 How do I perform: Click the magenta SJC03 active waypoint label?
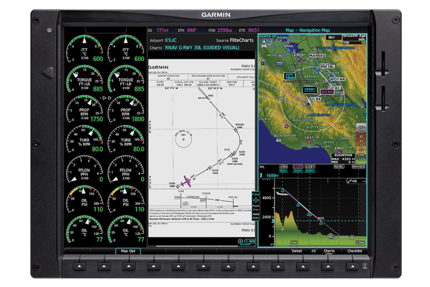point(327,92)
